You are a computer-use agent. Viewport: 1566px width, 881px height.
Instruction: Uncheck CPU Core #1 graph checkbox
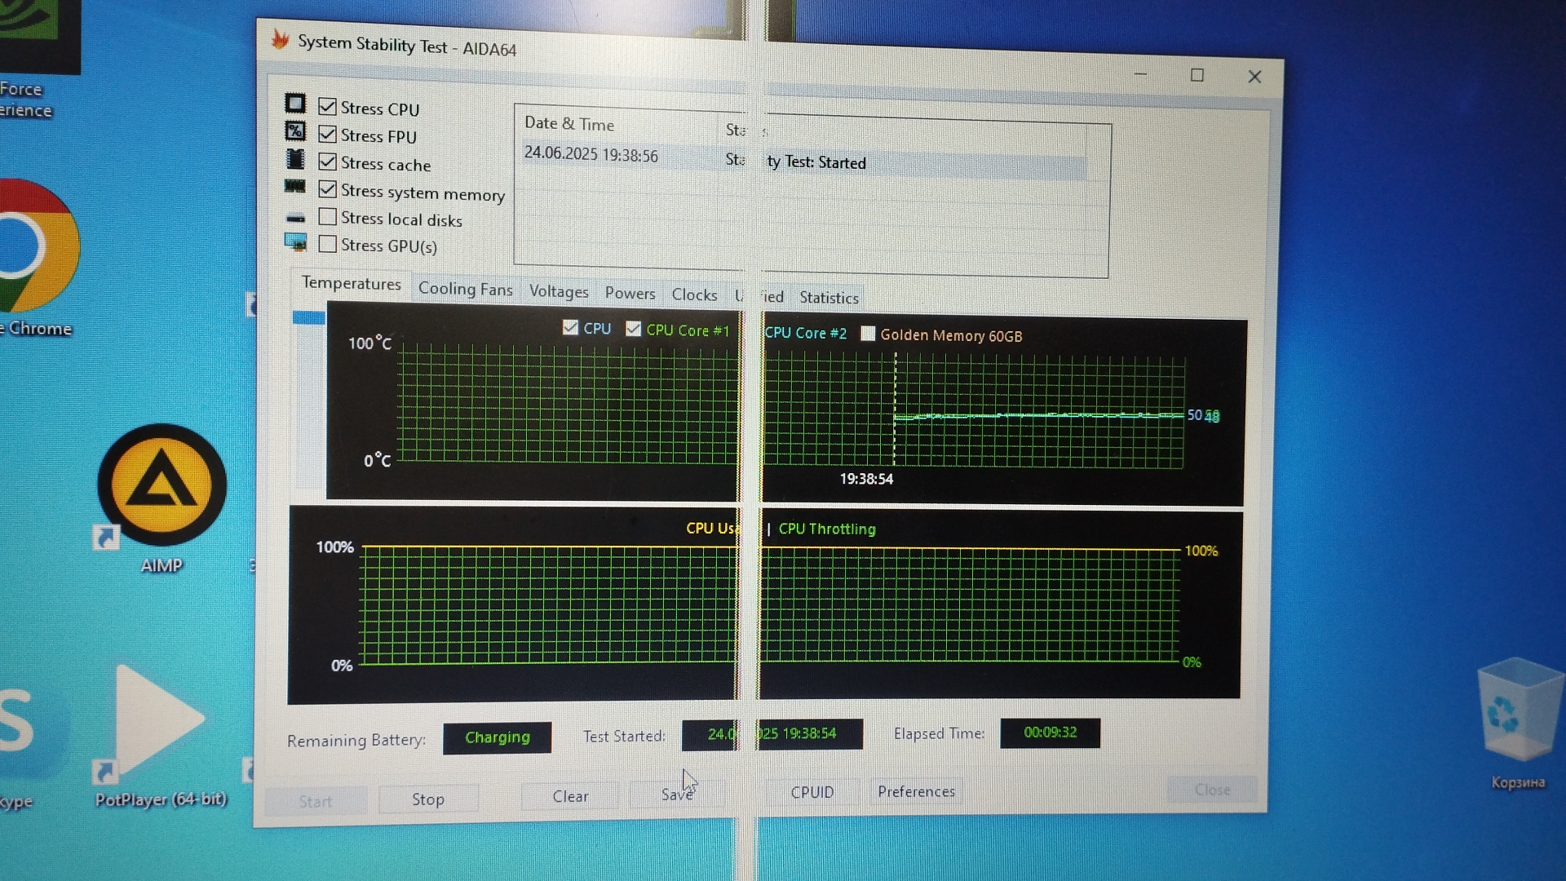click(x=634, y=329)
